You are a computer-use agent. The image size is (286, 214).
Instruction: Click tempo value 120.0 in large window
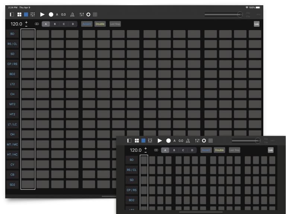pos(16,24)
